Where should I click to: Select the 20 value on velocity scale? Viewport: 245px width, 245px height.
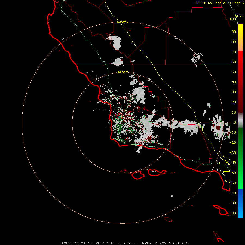tap(234, 102)
